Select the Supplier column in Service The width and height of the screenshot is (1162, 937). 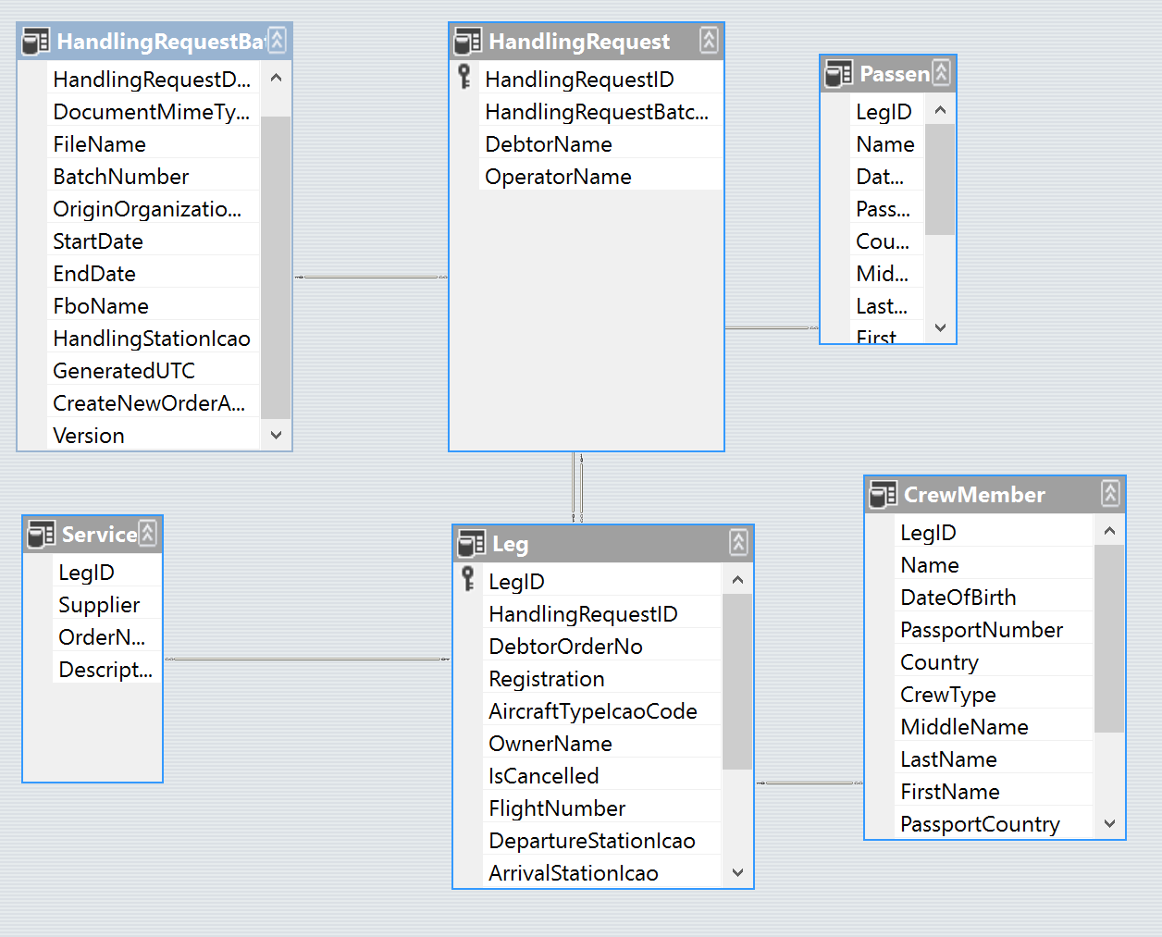click(x=99, y=605)
